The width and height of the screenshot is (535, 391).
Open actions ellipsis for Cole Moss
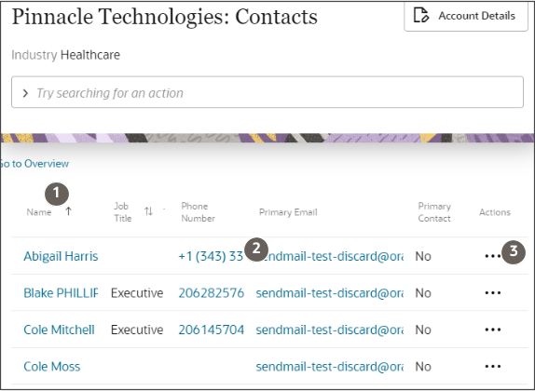(x=493, y=367)
